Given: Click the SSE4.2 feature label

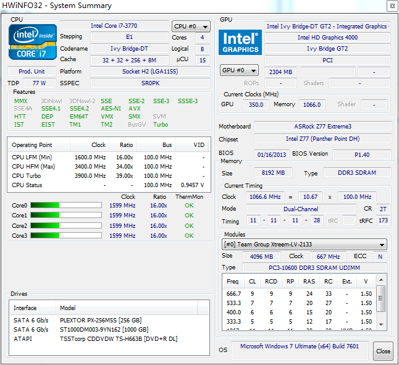Looking at the screenshot, I should [x=80, y=109].
